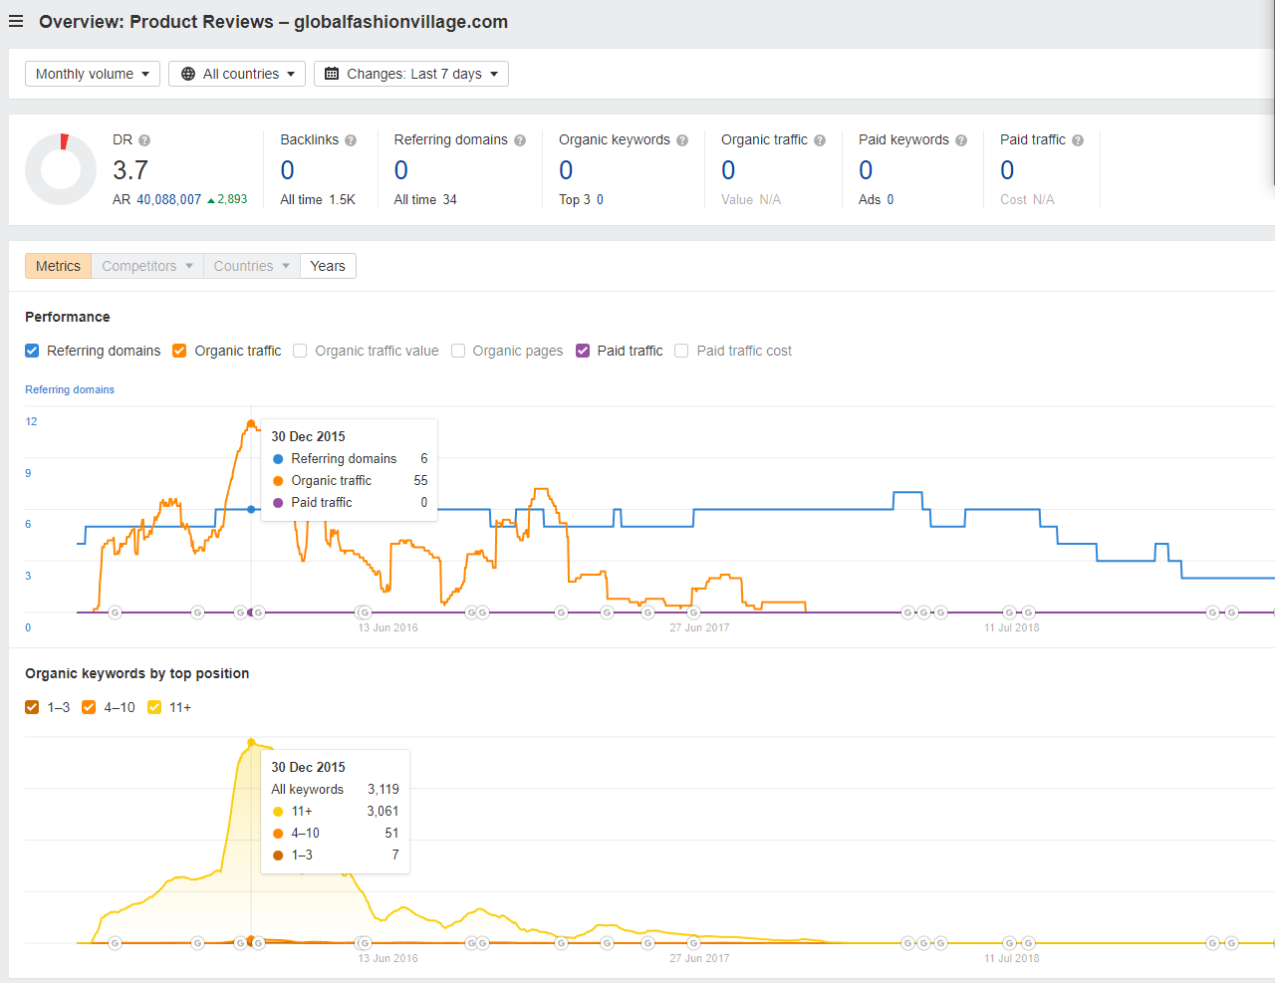The width and height of the screenshot is (1275, 983).
Task: Enable the Organic pages checkbox
Action: [x=458, y=351]
